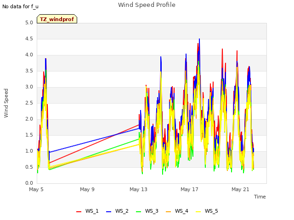This screenshot has width=294, height=220.
Task: Toggle the WS_3 legend entry
Action: click(147, 211)
